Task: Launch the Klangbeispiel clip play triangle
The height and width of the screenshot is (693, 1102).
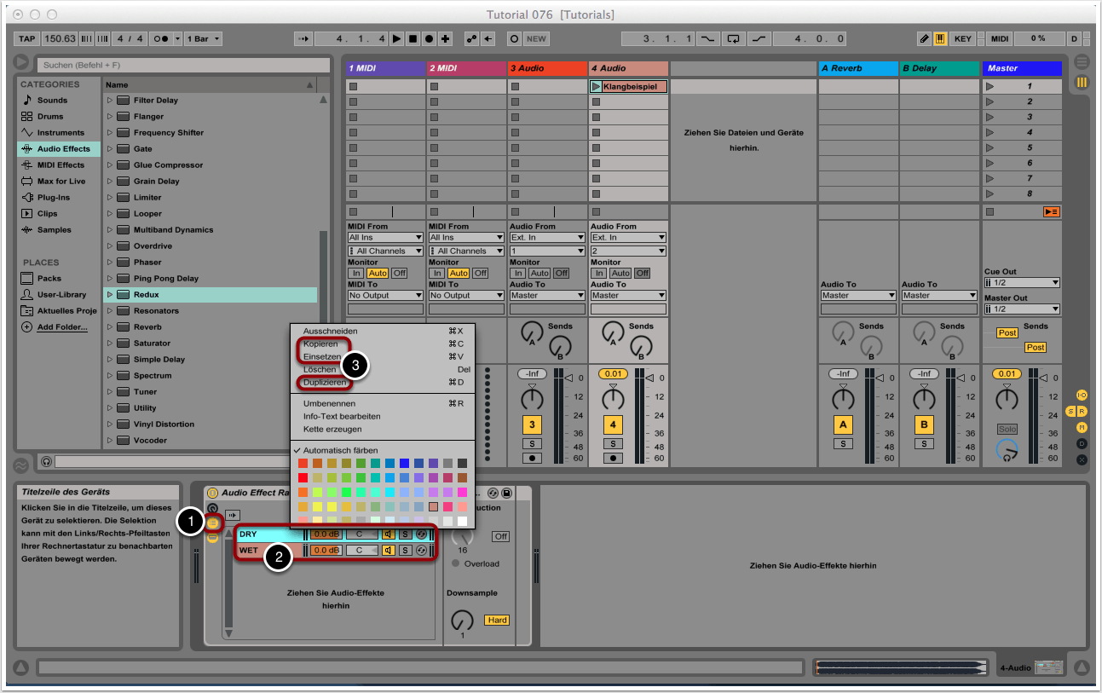Action: (x=595, y=87)
